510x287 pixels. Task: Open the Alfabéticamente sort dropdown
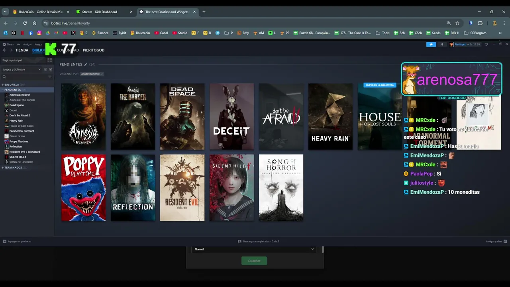coord(92,74)
